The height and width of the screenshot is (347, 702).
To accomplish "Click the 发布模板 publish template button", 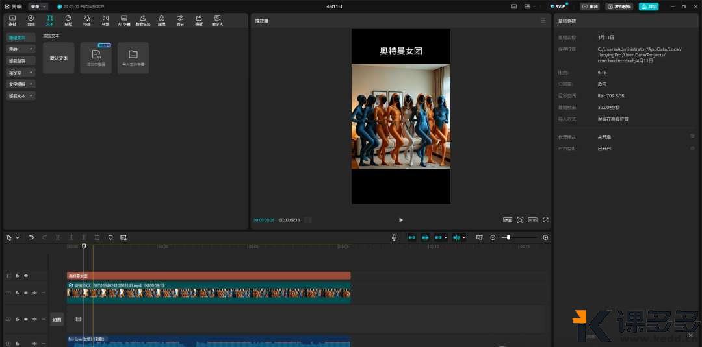I will click(x=619, y=6).
